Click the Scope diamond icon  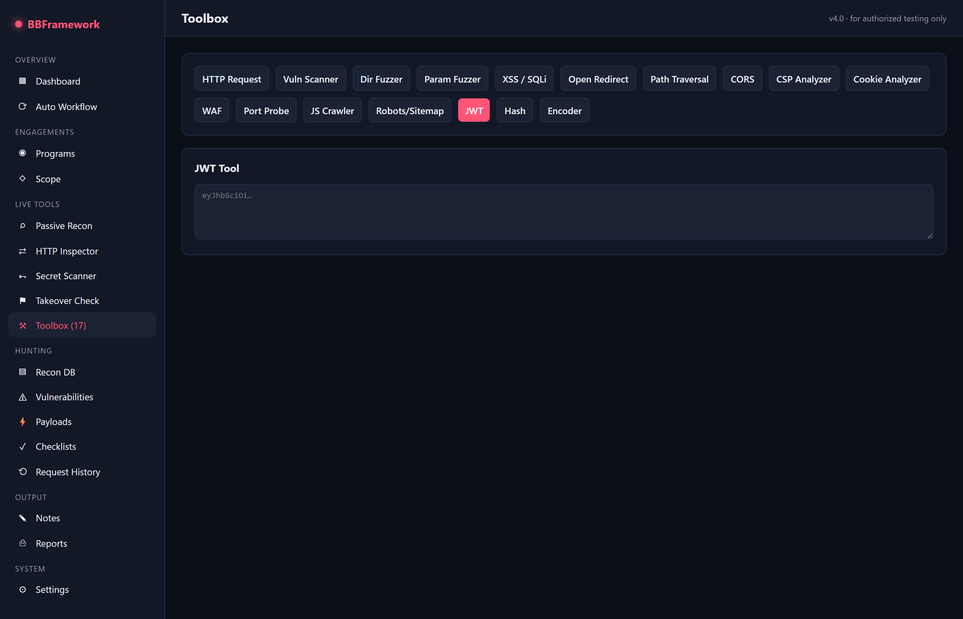pos(22,178)
